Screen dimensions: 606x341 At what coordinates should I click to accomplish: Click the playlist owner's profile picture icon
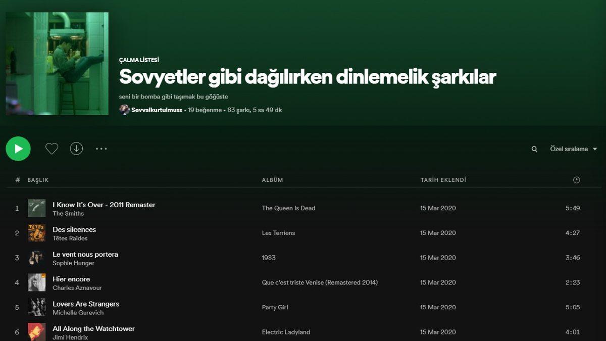[124, 109]
